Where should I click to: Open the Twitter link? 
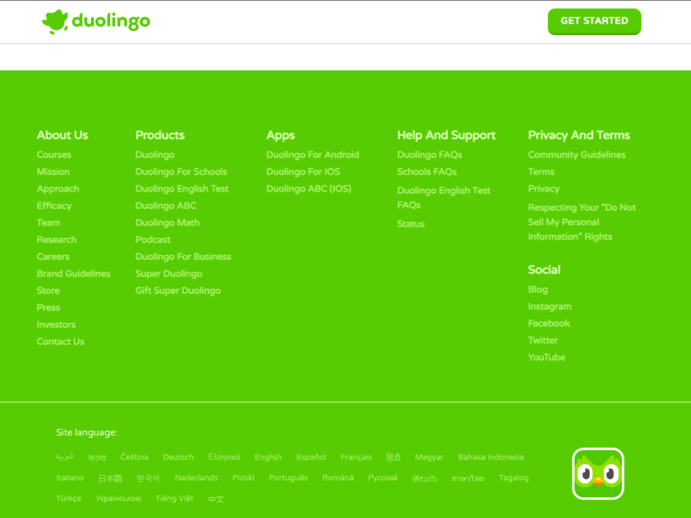(x=543, y=340)
